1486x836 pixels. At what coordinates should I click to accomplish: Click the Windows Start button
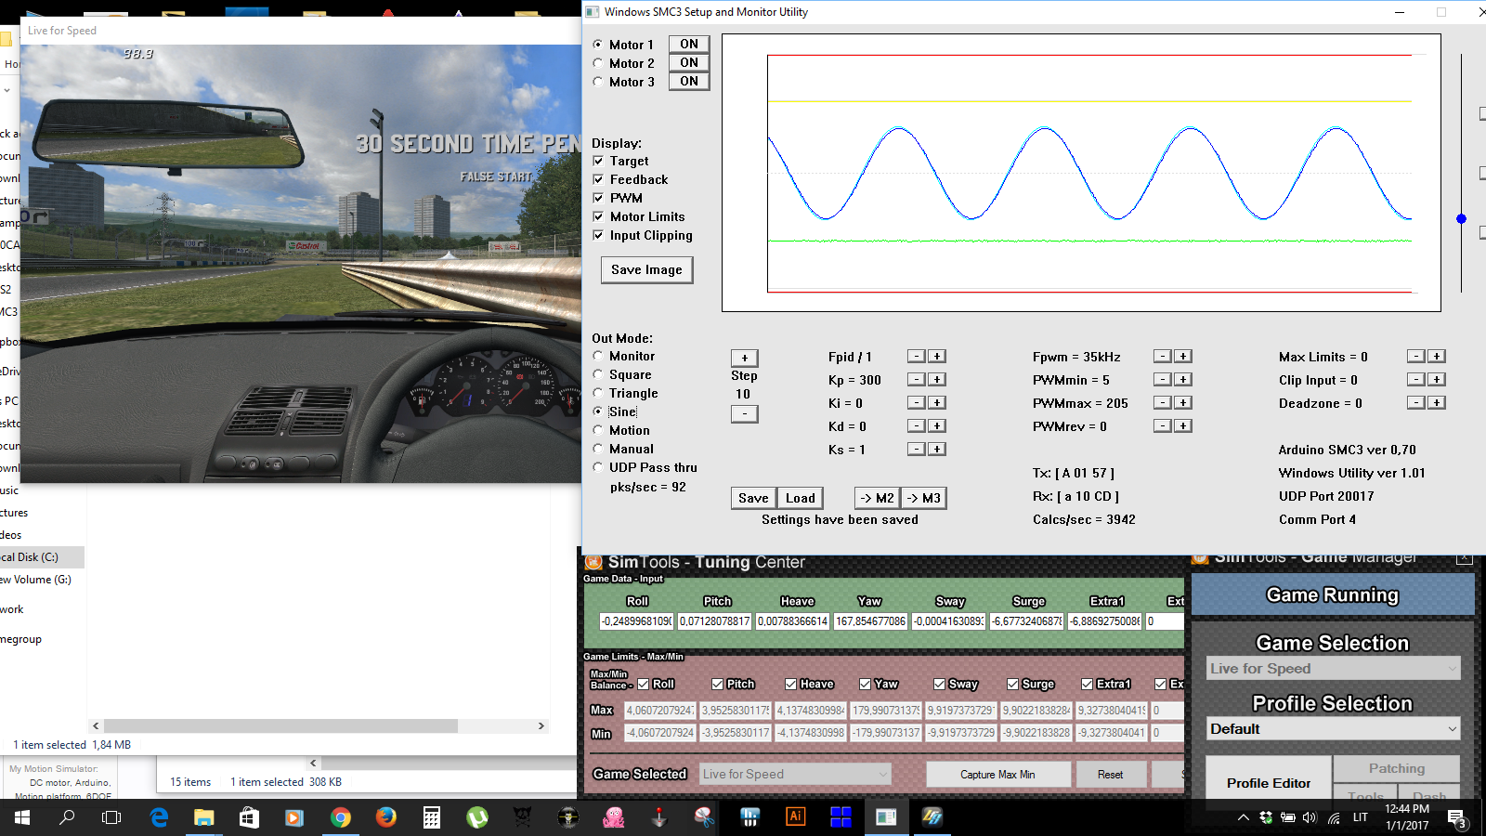pyautogui.click(x=22, y=817)
